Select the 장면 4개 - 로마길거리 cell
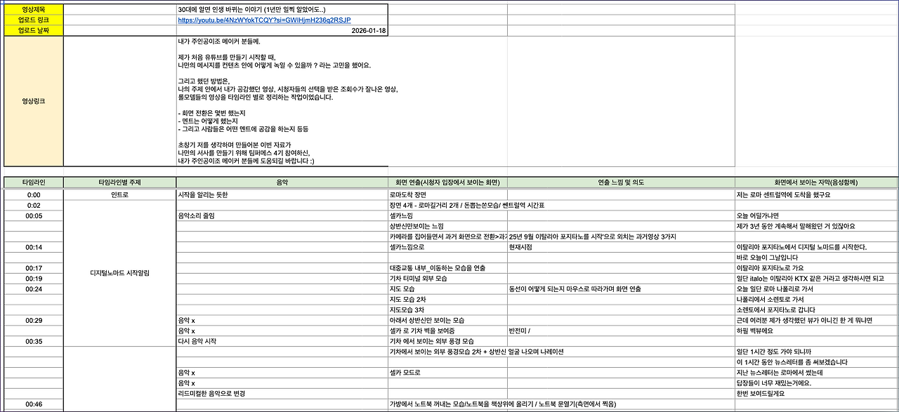Image resolution: width=899 pixels, height=412 pixels. click(447, 205)
